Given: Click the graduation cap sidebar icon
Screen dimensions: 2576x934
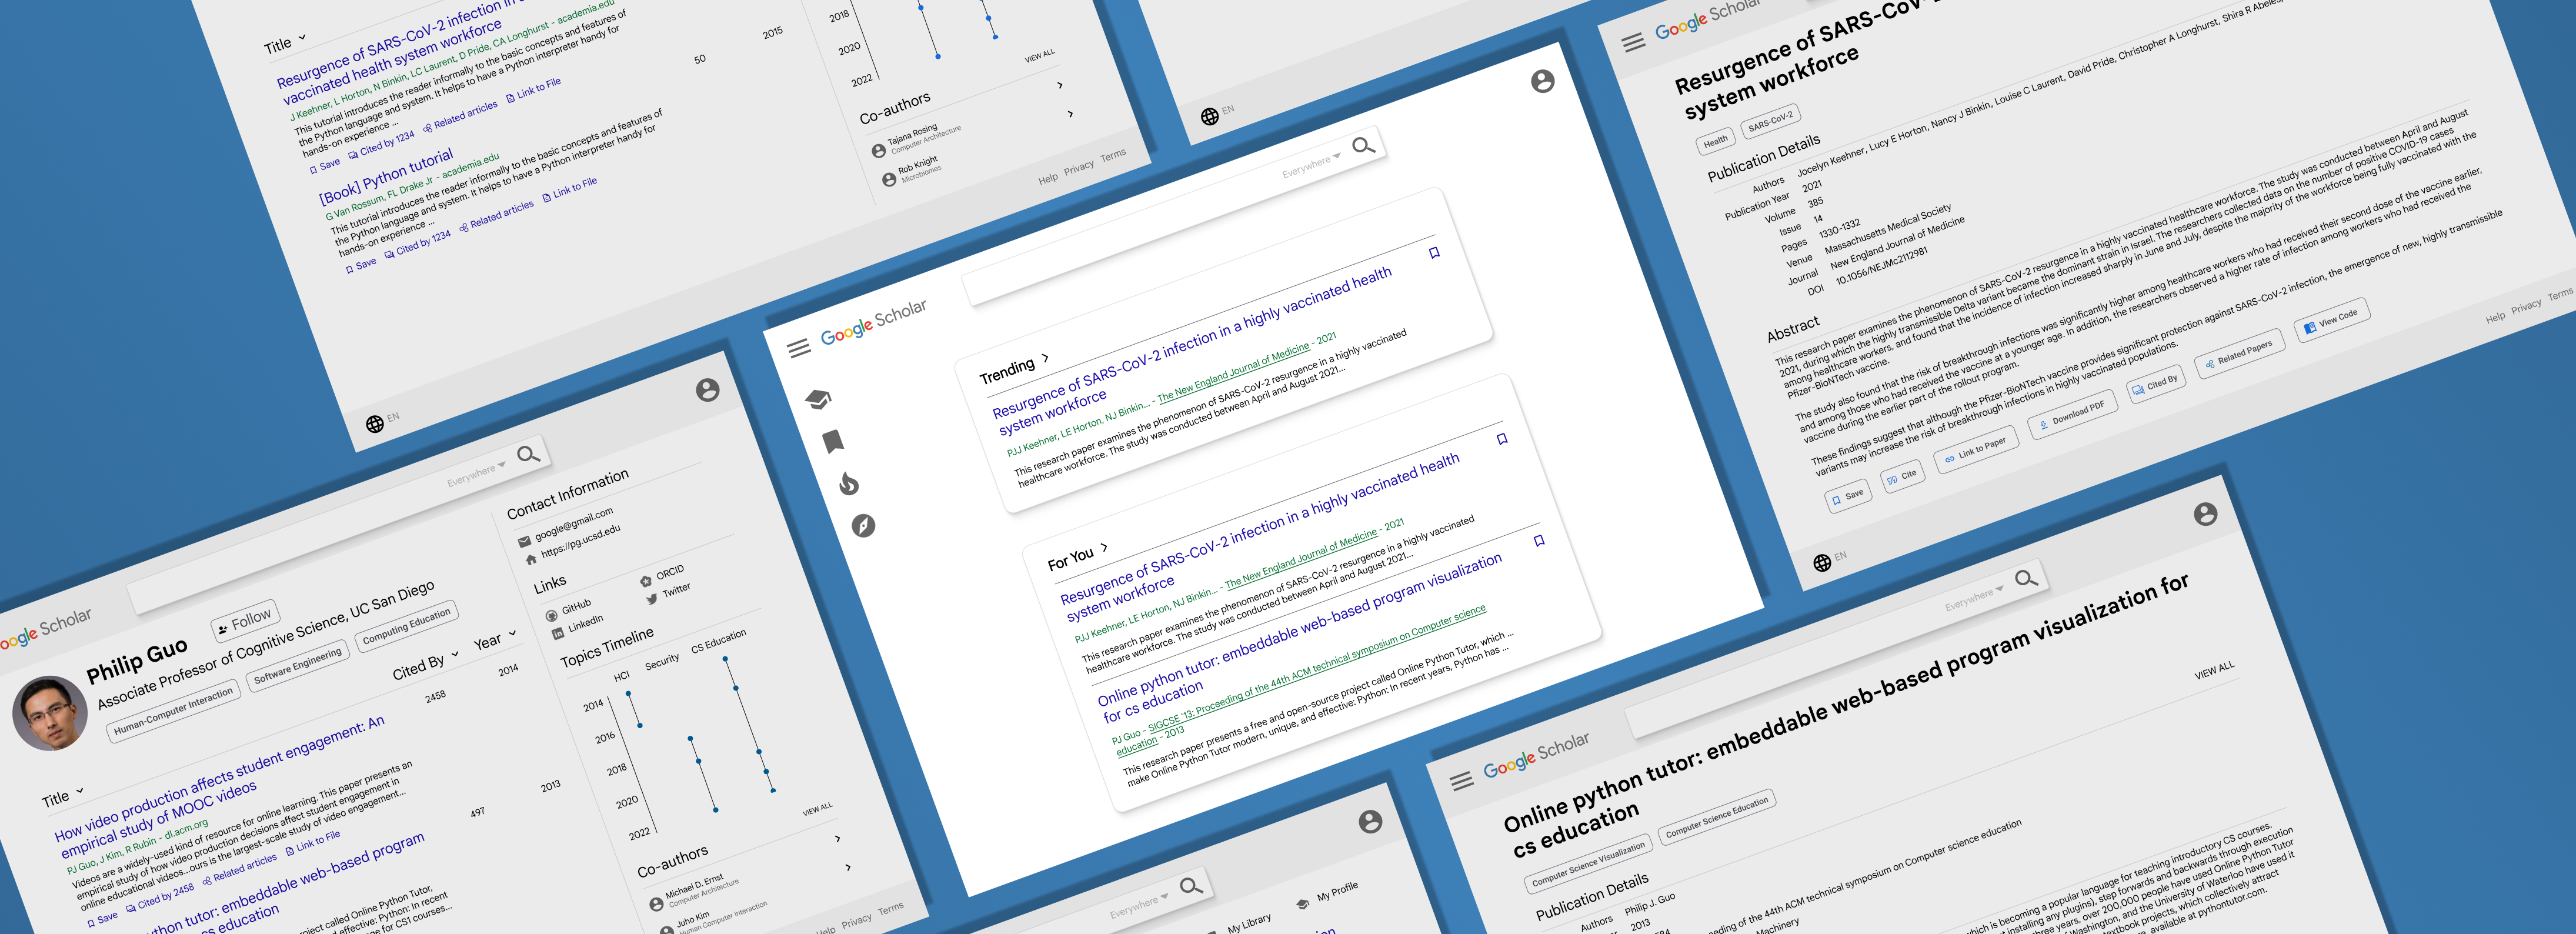Looking at the screenshot, I should point(818,400).
